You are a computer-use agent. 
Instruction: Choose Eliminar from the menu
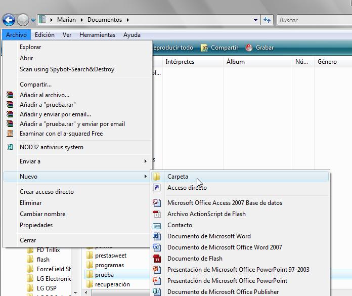(x=30, y=203)
